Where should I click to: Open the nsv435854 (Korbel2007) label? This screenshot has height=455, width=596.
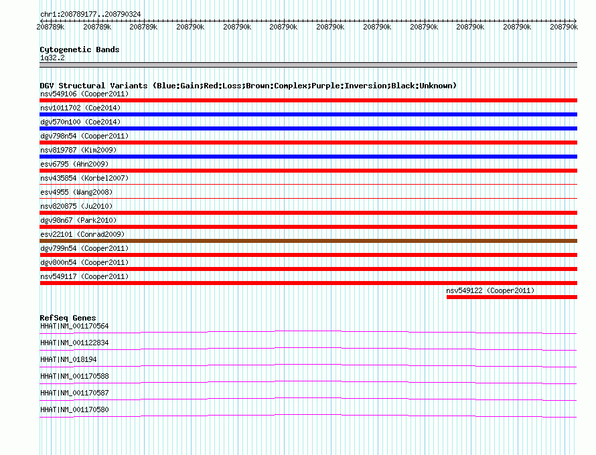click(84, 178)
